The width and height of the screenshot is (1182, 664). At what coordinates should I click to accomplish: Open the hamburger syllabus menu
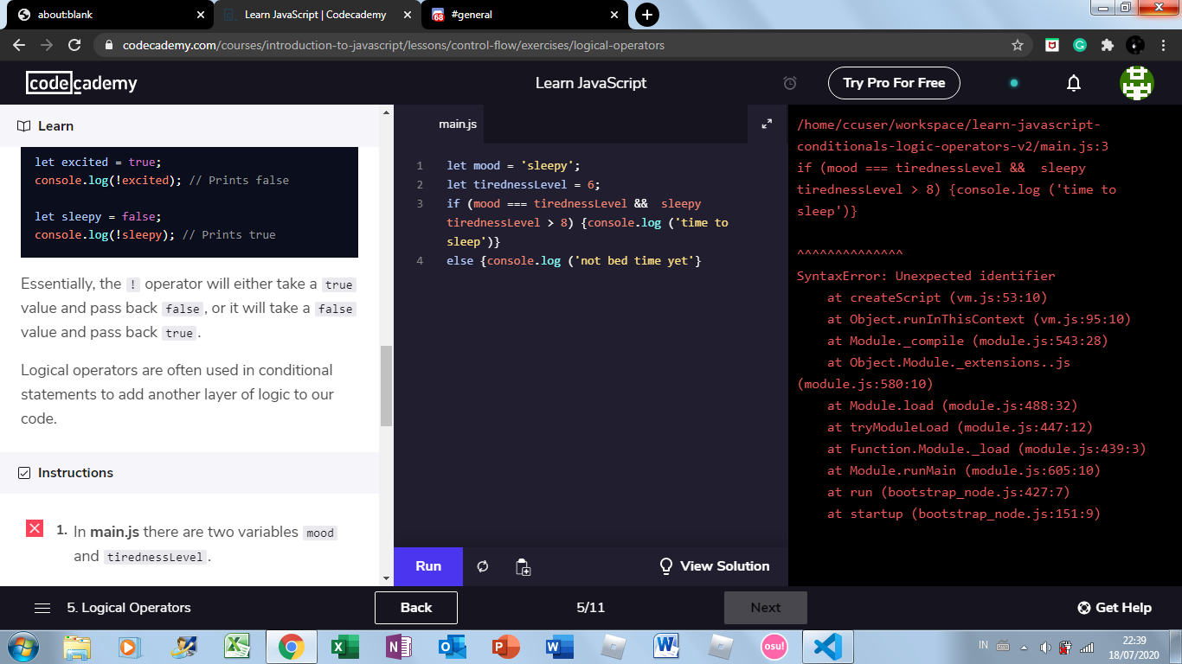(42, 608)
